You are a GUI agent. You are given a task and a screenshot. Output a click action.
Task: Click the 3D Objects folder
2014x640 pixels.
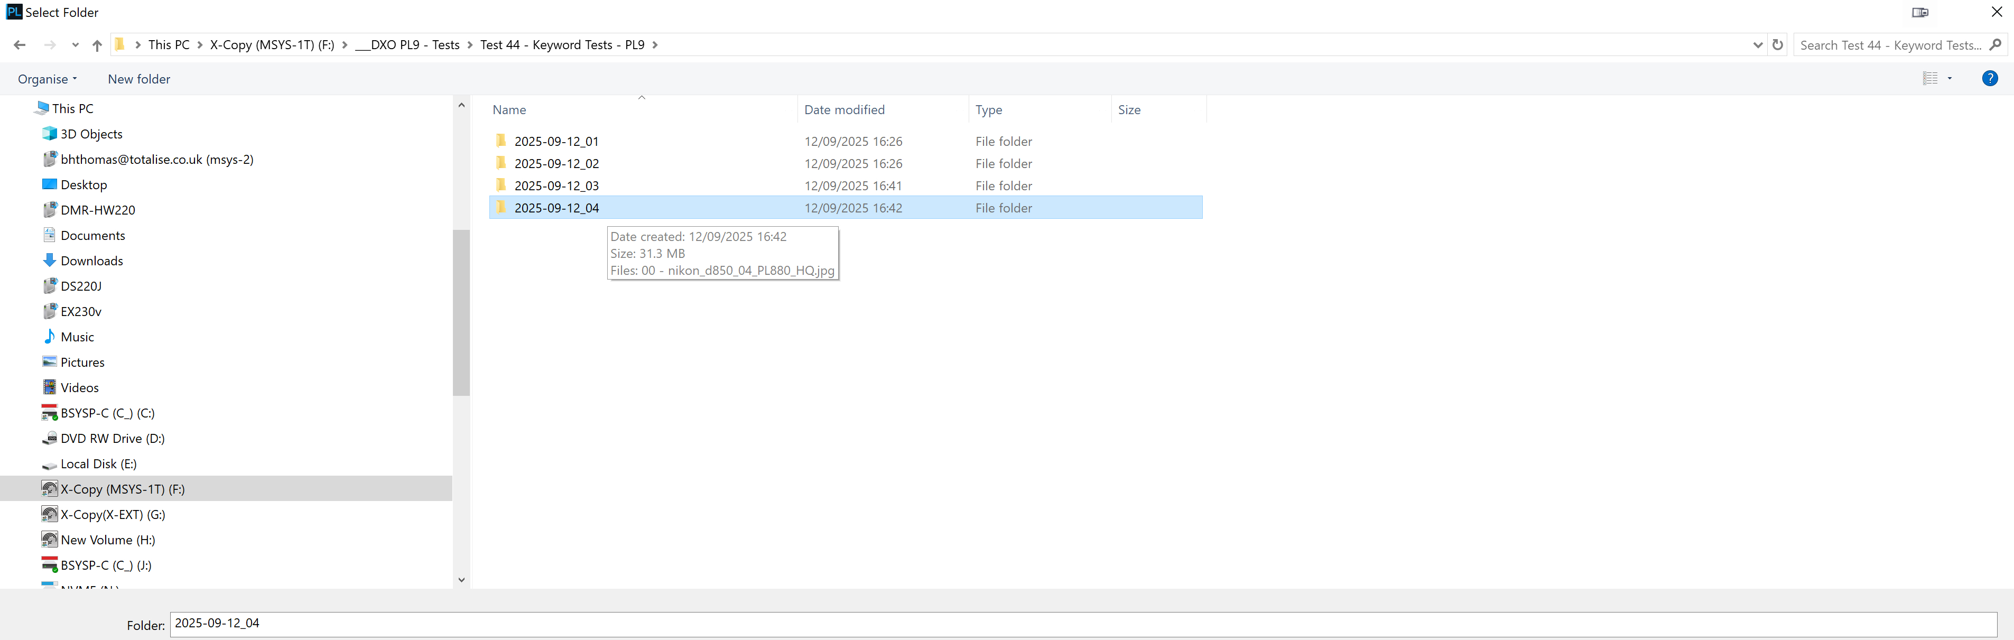pos(91,134)
